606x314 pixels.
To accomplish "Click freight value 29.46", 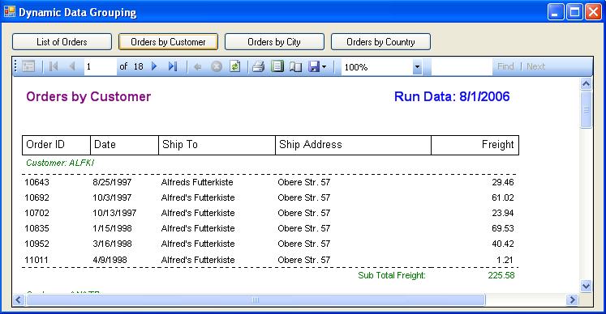I will click(x=503, y=182).
